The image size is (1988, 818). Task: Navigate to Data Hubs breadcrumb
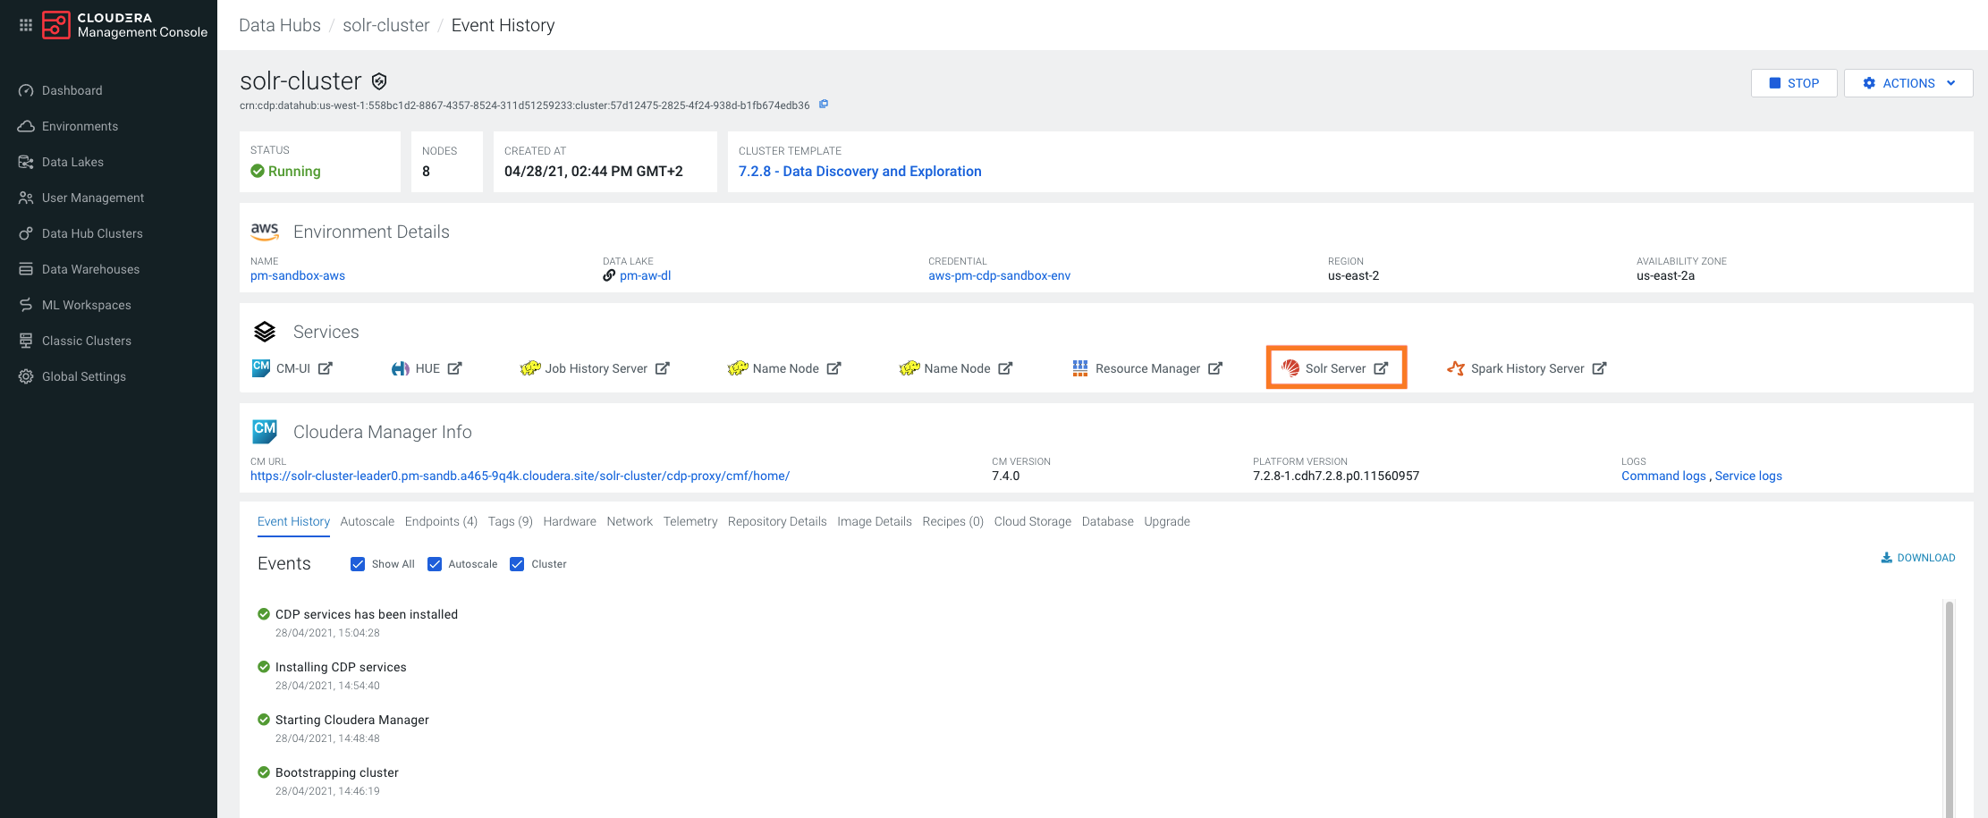[279, 25]
